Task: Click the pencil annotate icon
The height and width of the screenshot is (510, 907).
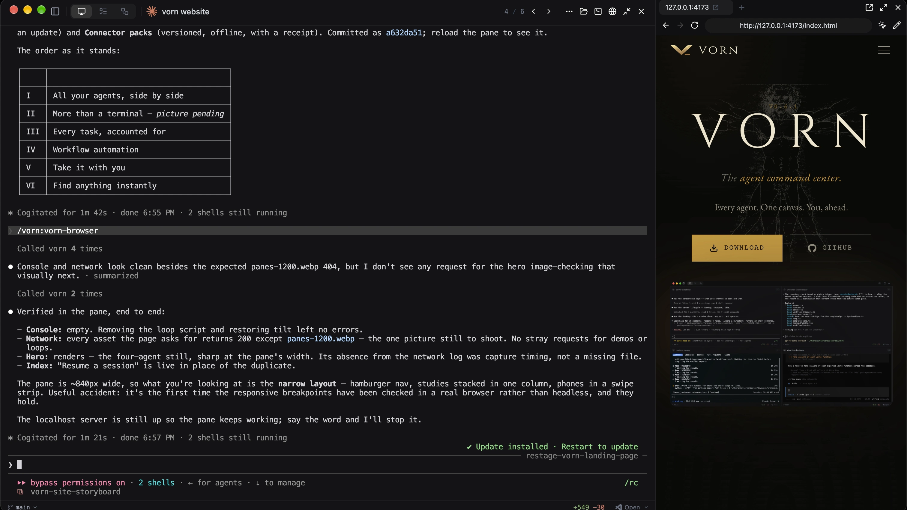Action: pos(897,25)
